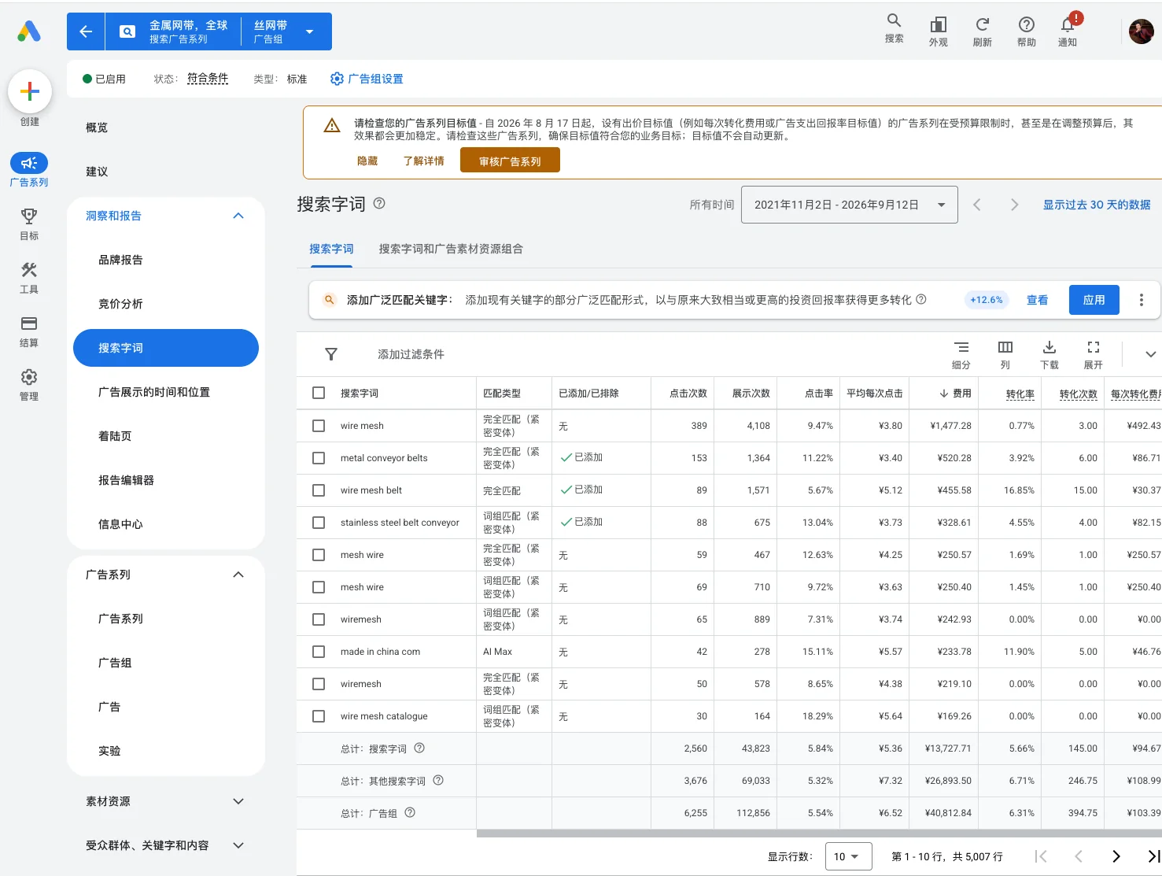The width and height of the screenshot is (1162, 876).
Task: Tick the select-all header checkbox
Action: click(x=319, y=393)
